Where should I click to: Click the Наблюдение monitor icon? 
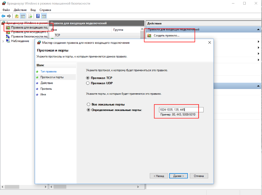pyautogui.click(x=8, y=41)
